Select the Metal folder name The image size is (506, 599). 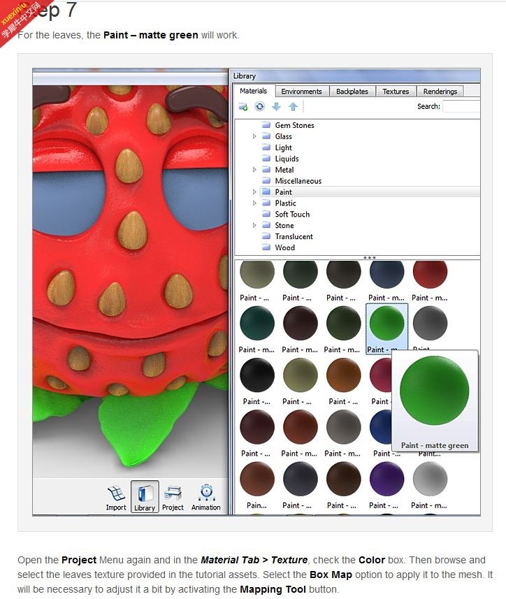click(x=284, y=170)
